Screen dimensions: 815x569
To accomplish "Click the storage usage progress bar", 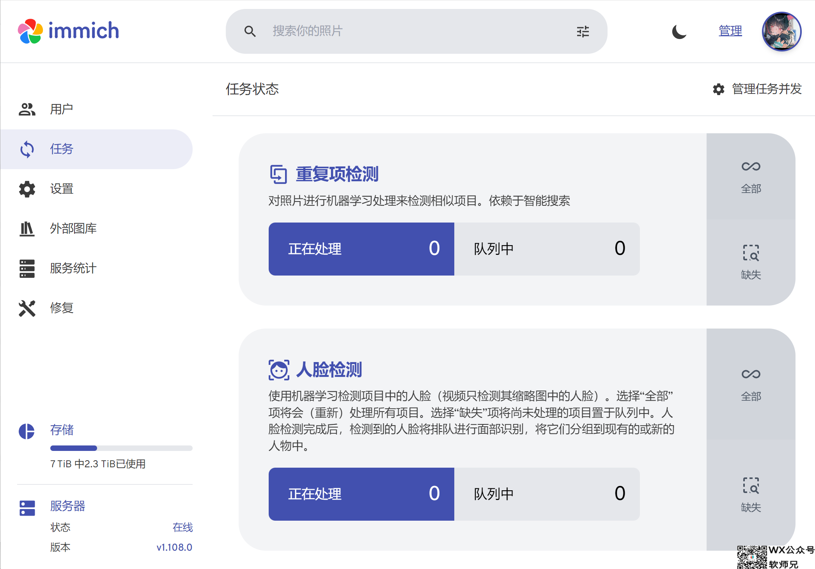I will (121, 448).
